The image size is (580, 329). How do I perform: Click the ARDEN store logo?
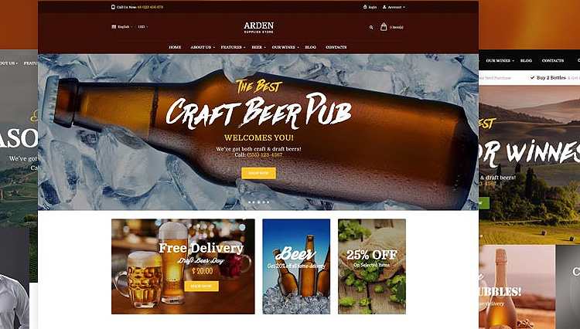pyautogui.click(x=258, y=27)
